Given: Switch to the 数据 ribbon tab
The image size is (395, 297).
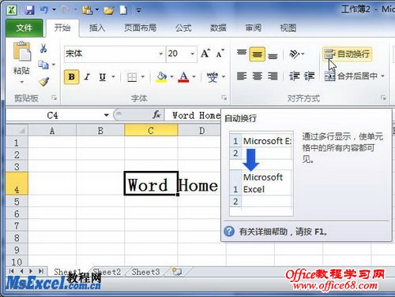Looking at the screenshot, I should (x=218, y=28).
